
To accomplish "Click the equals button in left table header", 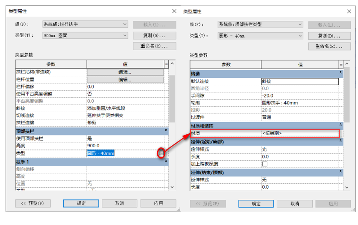I will point(166,64).
